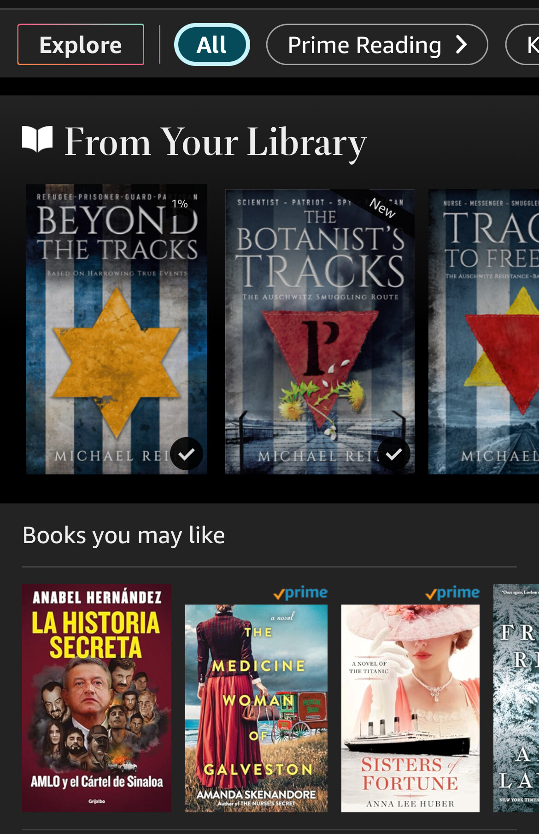539x834 pixels.
Task: Expand Prime Reading chevron arrow
Action: pos(462,45)
